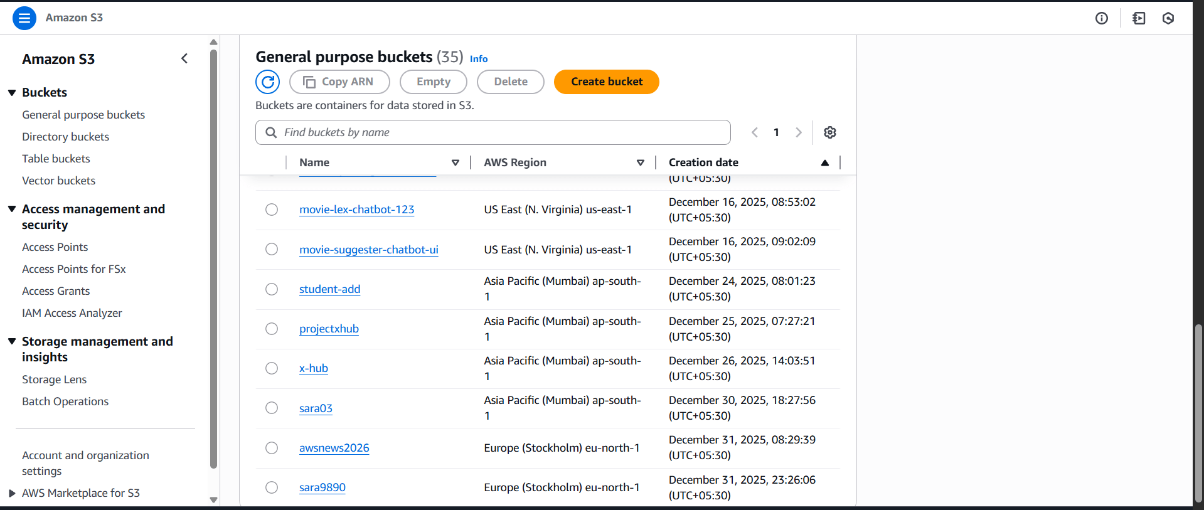Image resolution: width=1204 pixels, height=510 pixels.
Task: Click 'Europe (Stockholm) eu-north-1' in awsnews2026 row
Action: coord(562,448)
